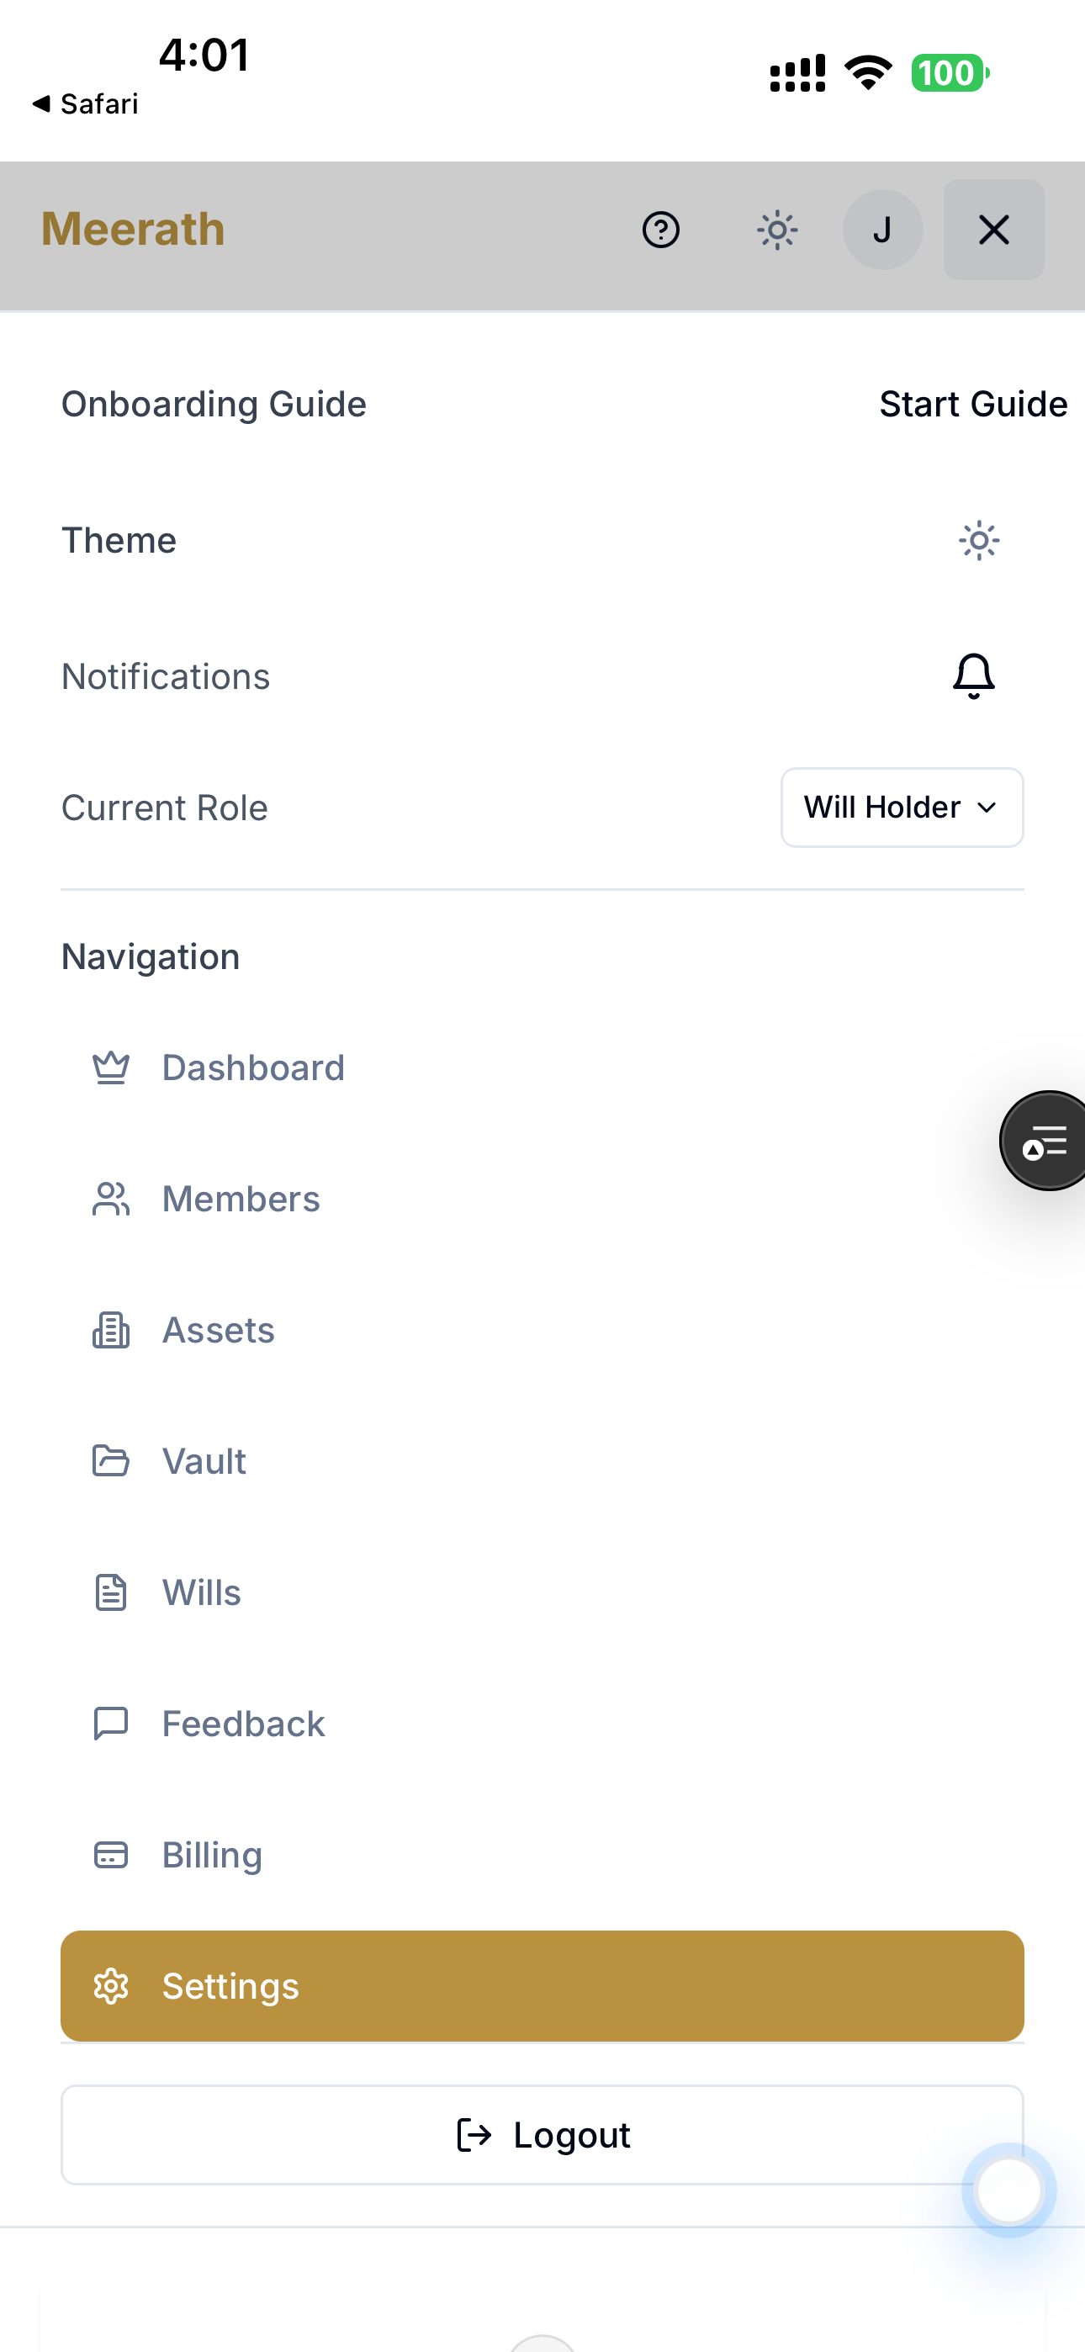Click the Wills document icon
1085x2352 pixels.
[x=110, y=1592]
